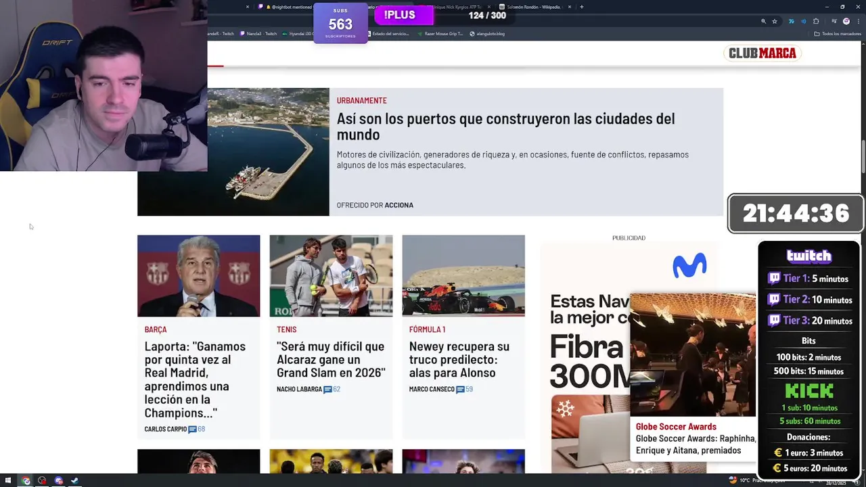Read Laporta 'Ganamos por quinta vez' headline
The image size is (866, 487).
[x=196, y=379]
